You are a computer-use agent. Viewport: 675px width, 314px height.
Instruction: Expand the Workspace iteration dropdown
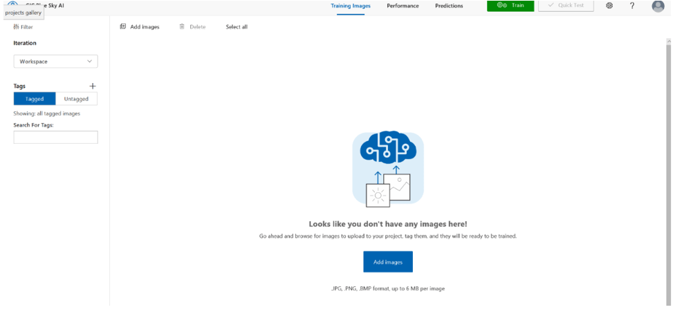pyautogui.click(x=55, y=62)
